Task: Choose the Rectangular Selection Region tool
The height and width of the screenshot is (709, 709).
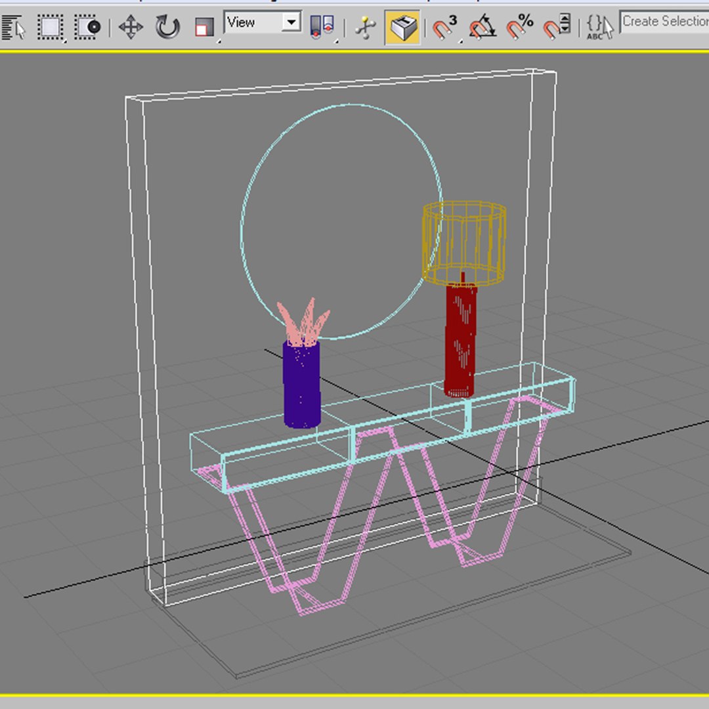Action: coord(50,28)
